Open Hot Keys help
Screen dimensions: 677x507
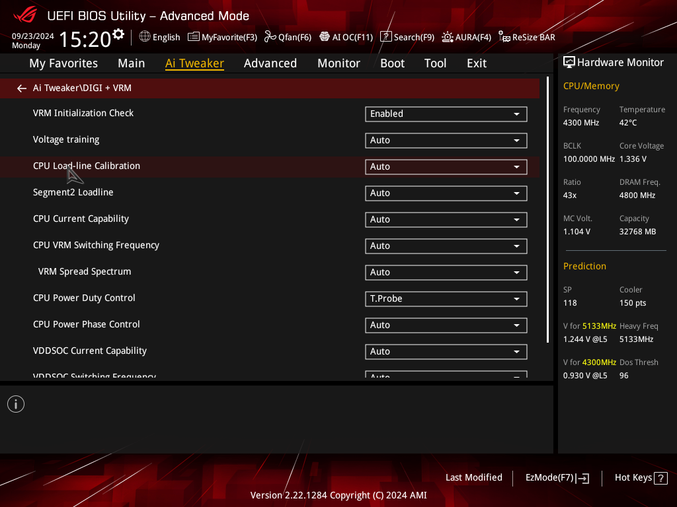641,478
